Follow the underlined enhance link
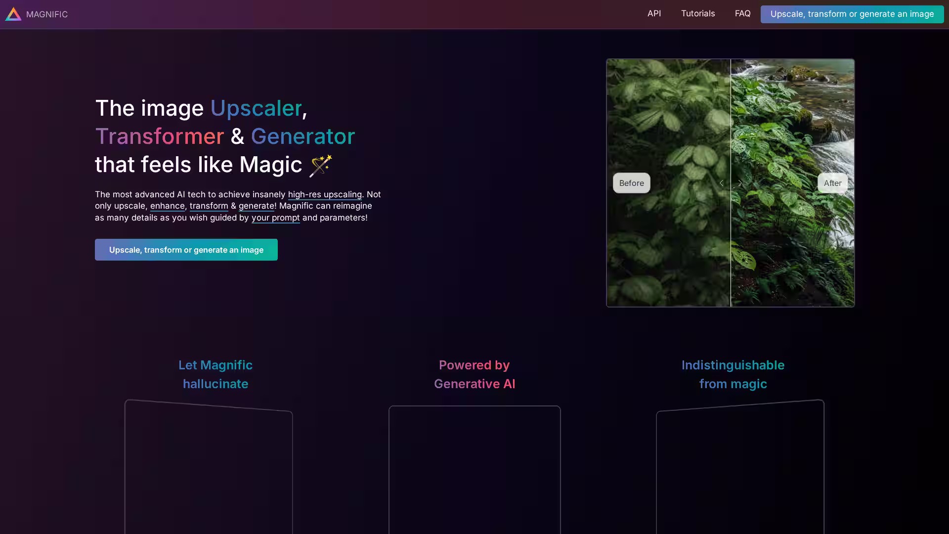Screen dimensions: 949x534 tap(167, 206)
